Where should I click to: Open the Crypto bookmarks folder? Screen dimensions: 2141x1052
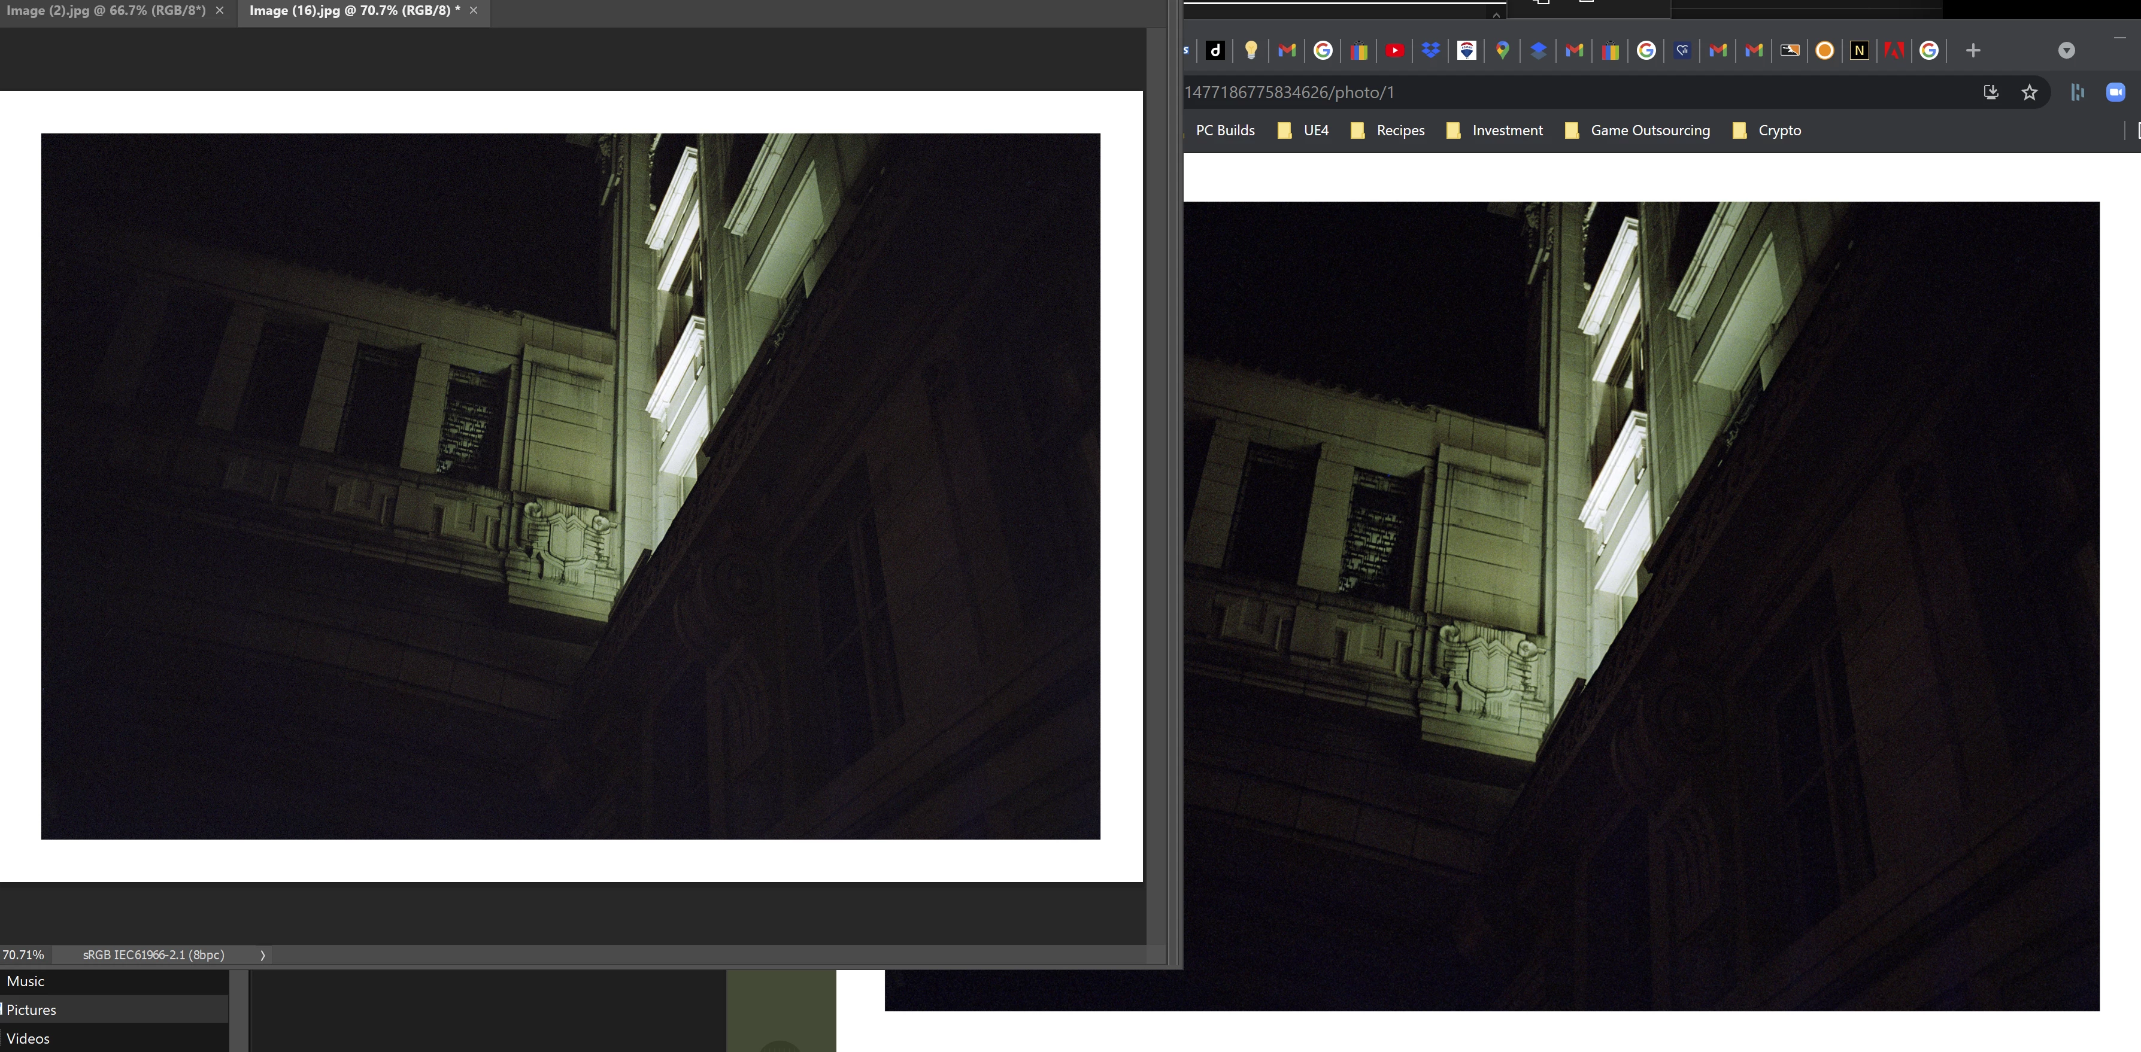1779,130
